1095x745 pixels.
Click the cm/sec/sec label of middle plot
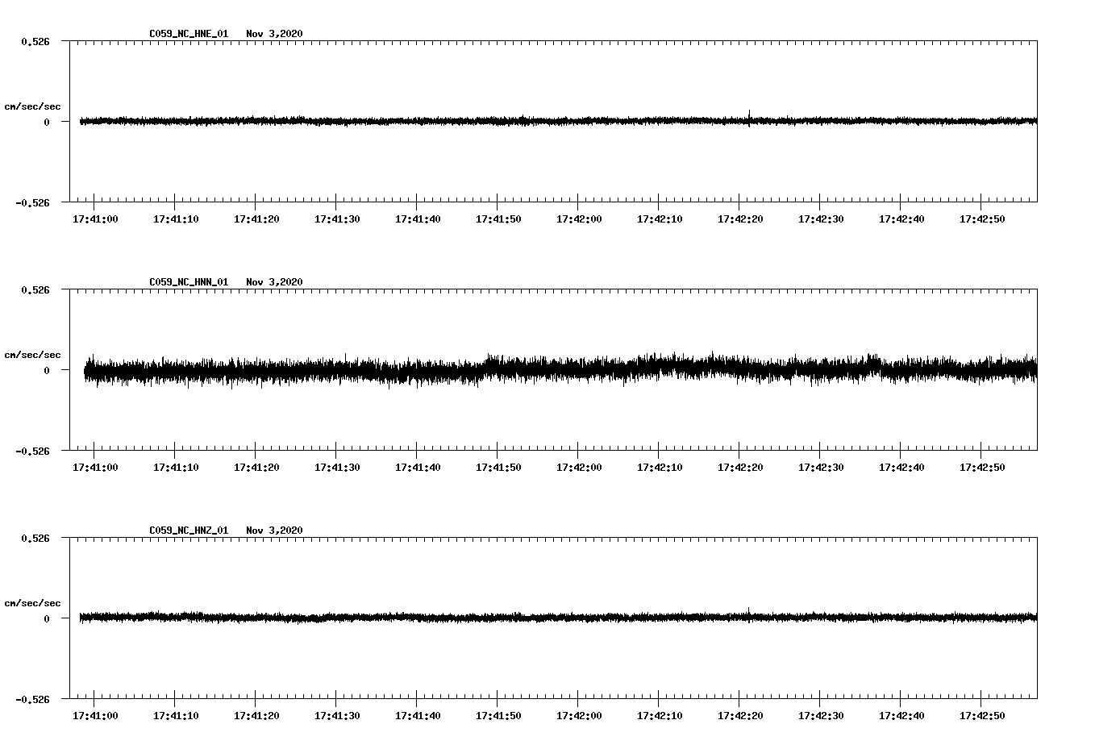(32, 354)
